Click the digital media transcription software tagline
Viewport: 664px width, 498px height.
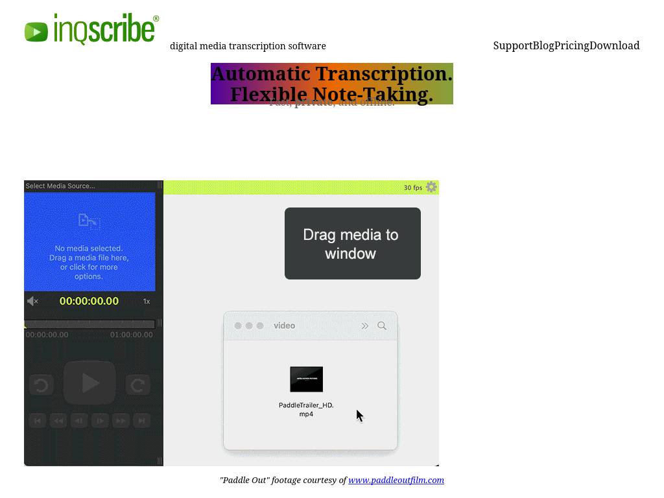coord(248,46)
